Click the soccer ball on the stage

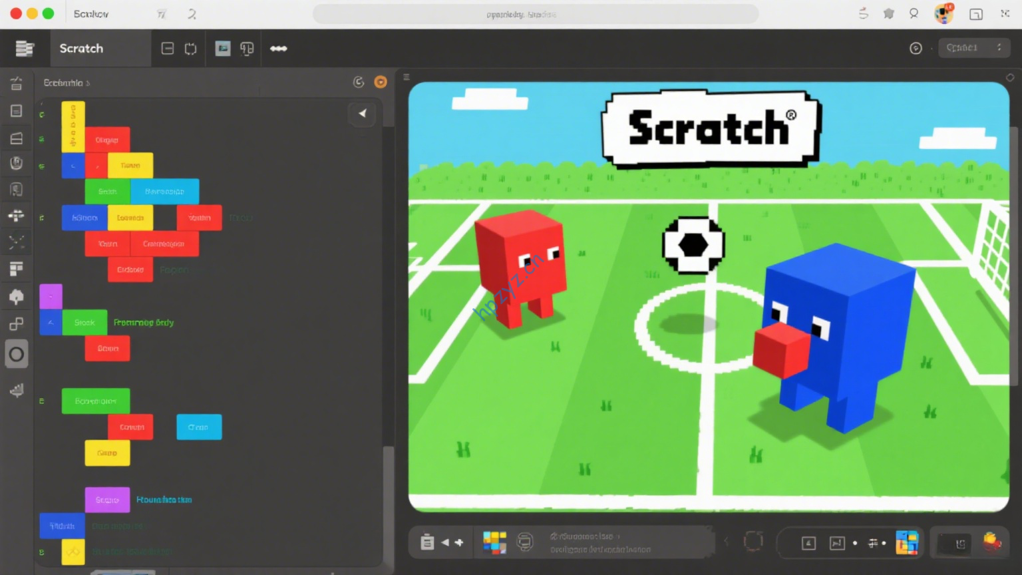coord(693,245)
